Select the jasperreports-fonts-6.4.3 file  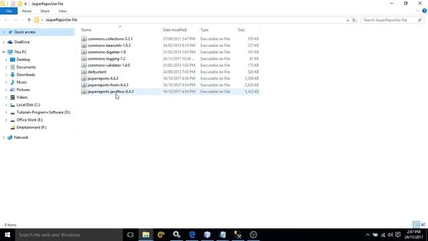pyautogui.click(x=108, y=85)
